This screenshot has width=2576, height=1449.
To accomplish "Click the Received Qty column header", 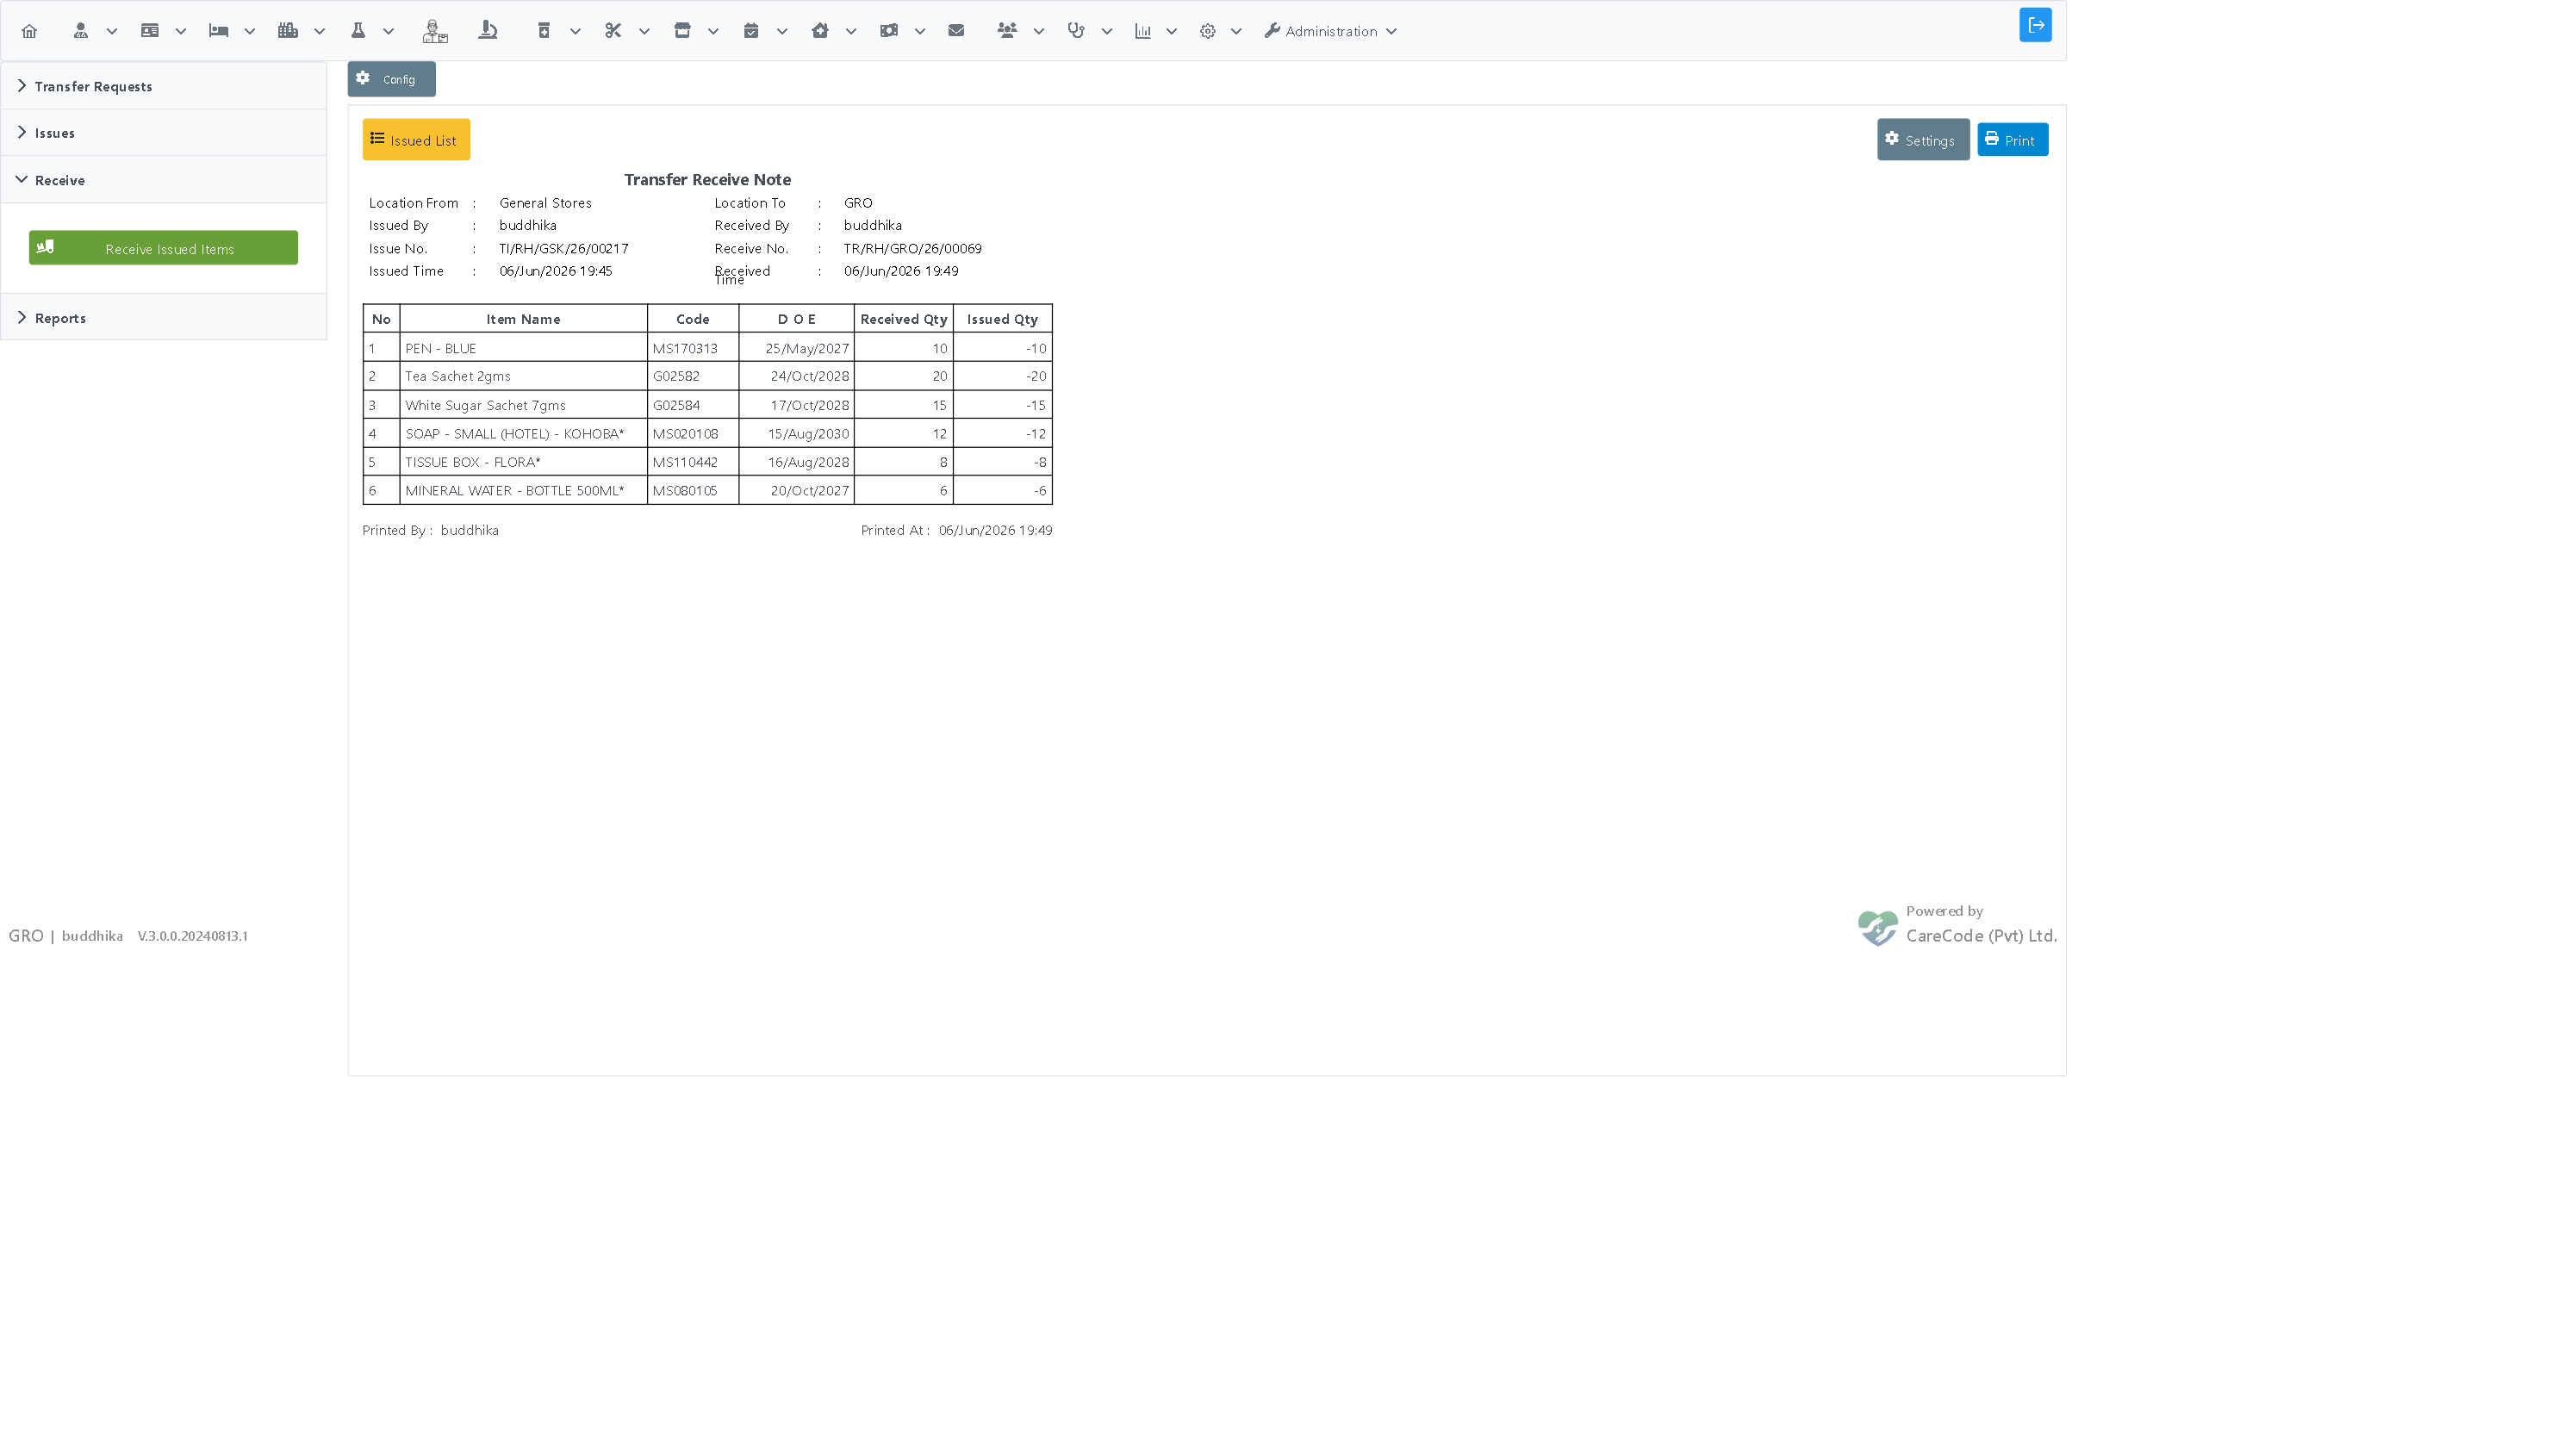I will point(903,319).
